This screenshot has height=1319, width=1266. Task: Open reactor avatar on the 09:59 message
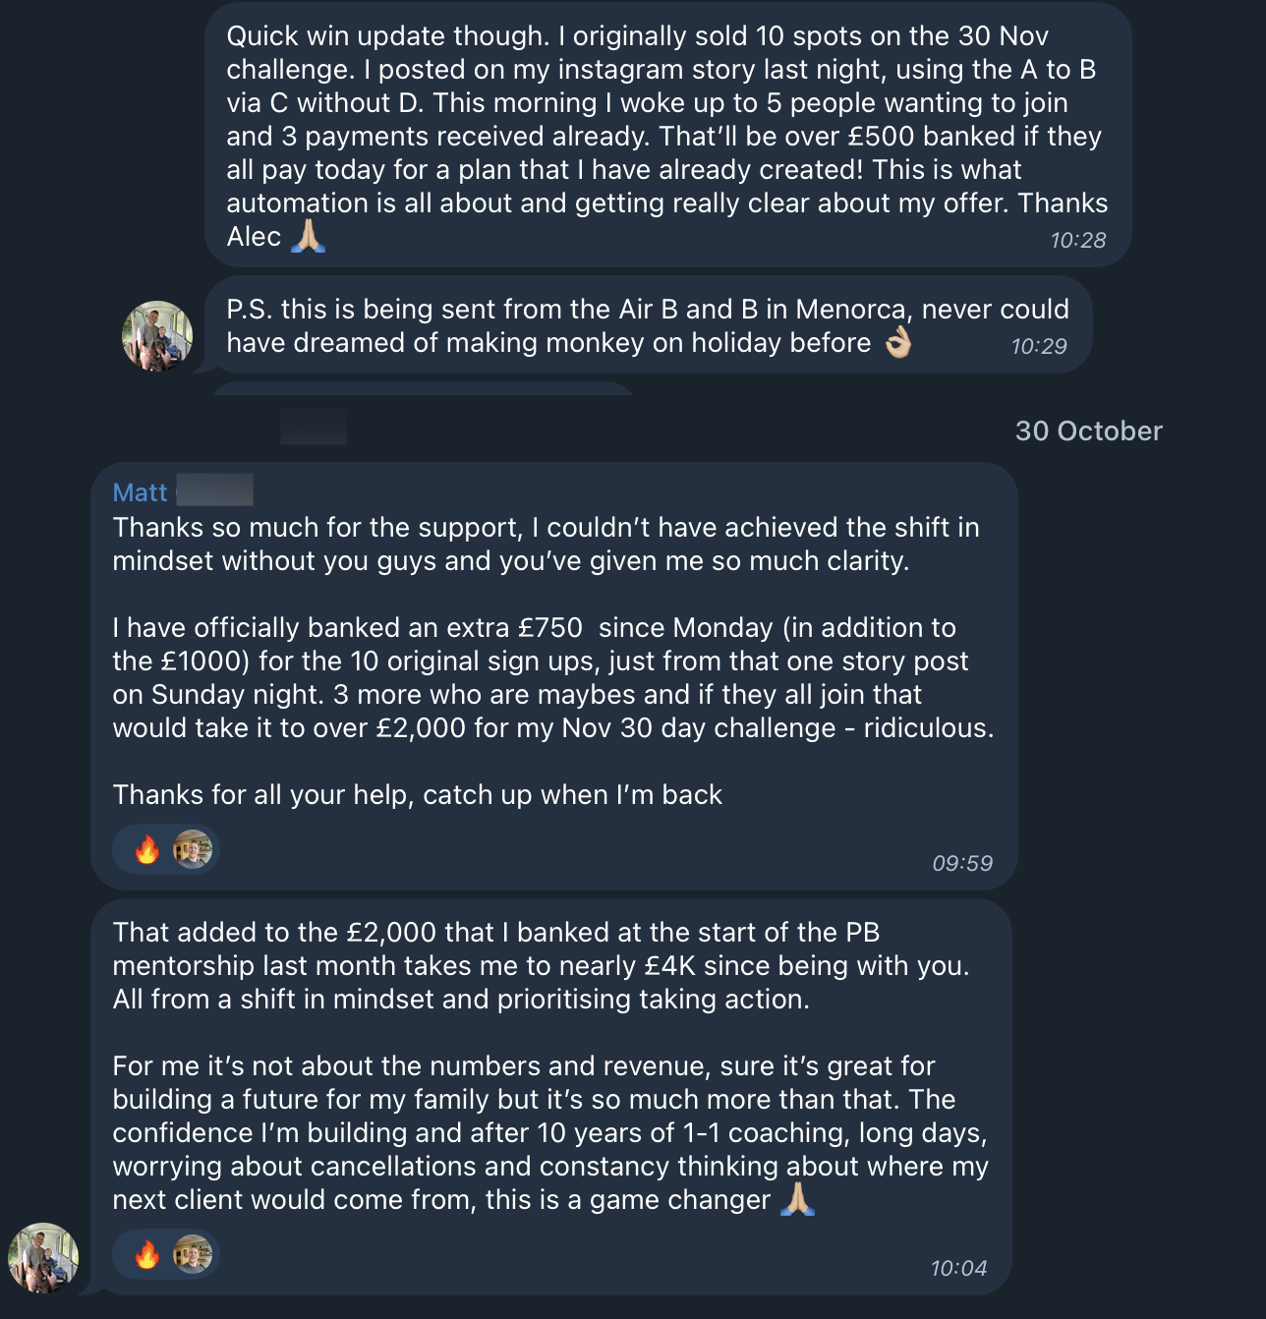(193, 849)
